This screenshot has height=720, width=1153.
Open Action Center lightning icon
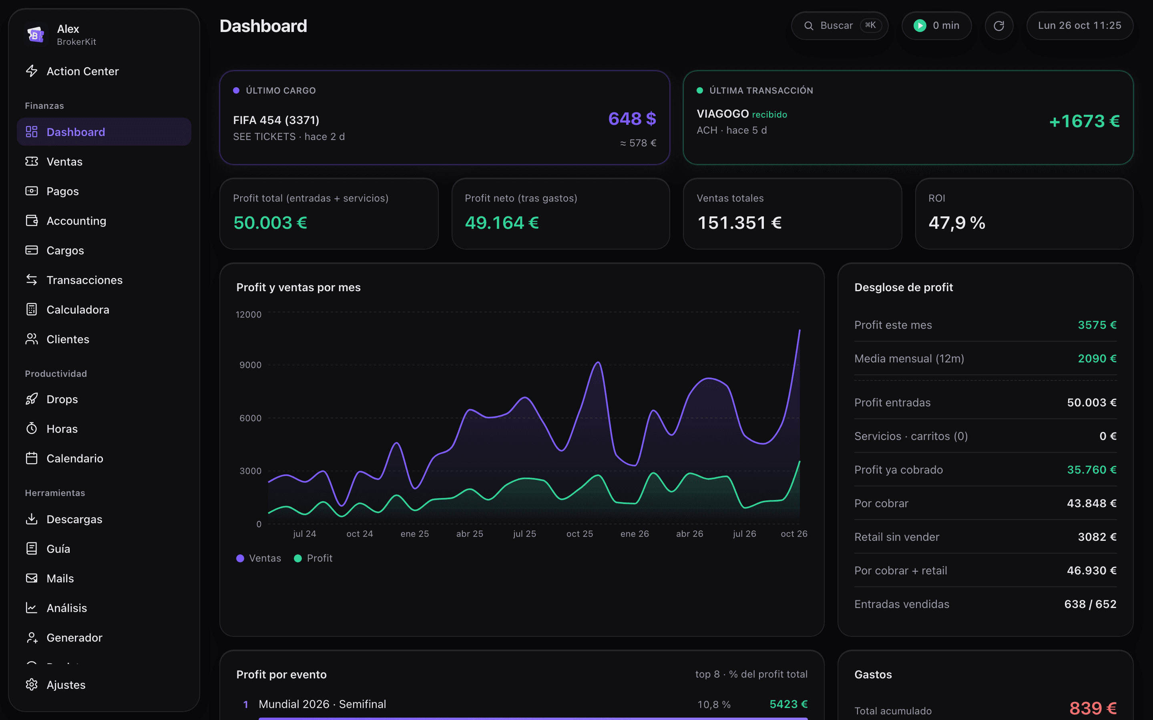(32, 71)
